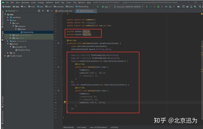Expand Gradle Scripts node
Image resolution: width=203 pixels, height=129 pixels.
pyautogui.click(x=5, y=56)
